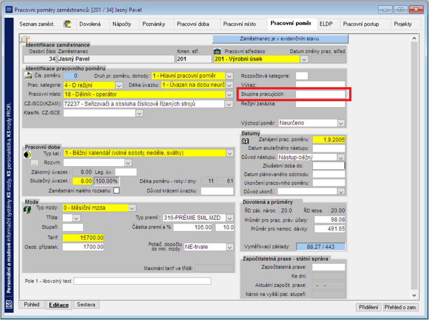This screenshot has width=429, height=320.
Task: Open the Typ mzdy dropdown
Action: [132, 208]
